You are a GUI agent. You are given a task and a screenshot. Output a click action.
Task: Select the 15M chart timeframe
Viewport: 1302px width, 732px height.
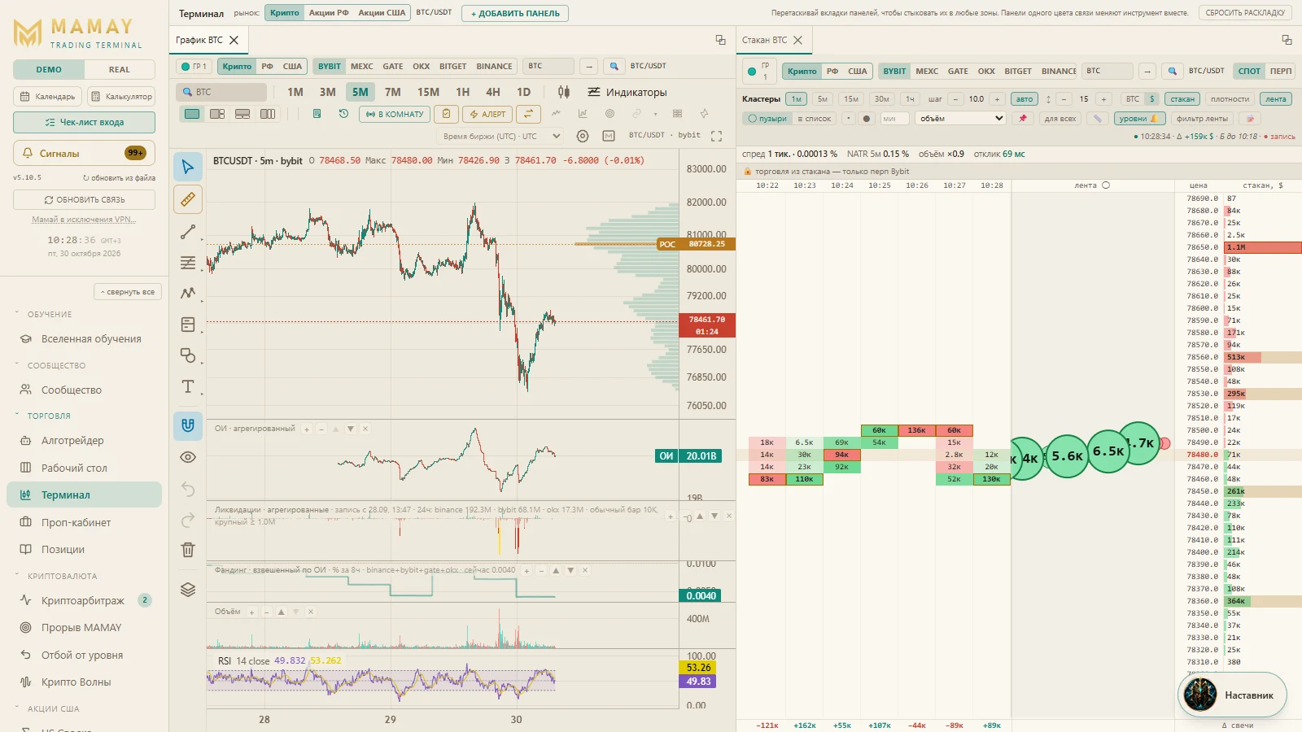point(428,92)
